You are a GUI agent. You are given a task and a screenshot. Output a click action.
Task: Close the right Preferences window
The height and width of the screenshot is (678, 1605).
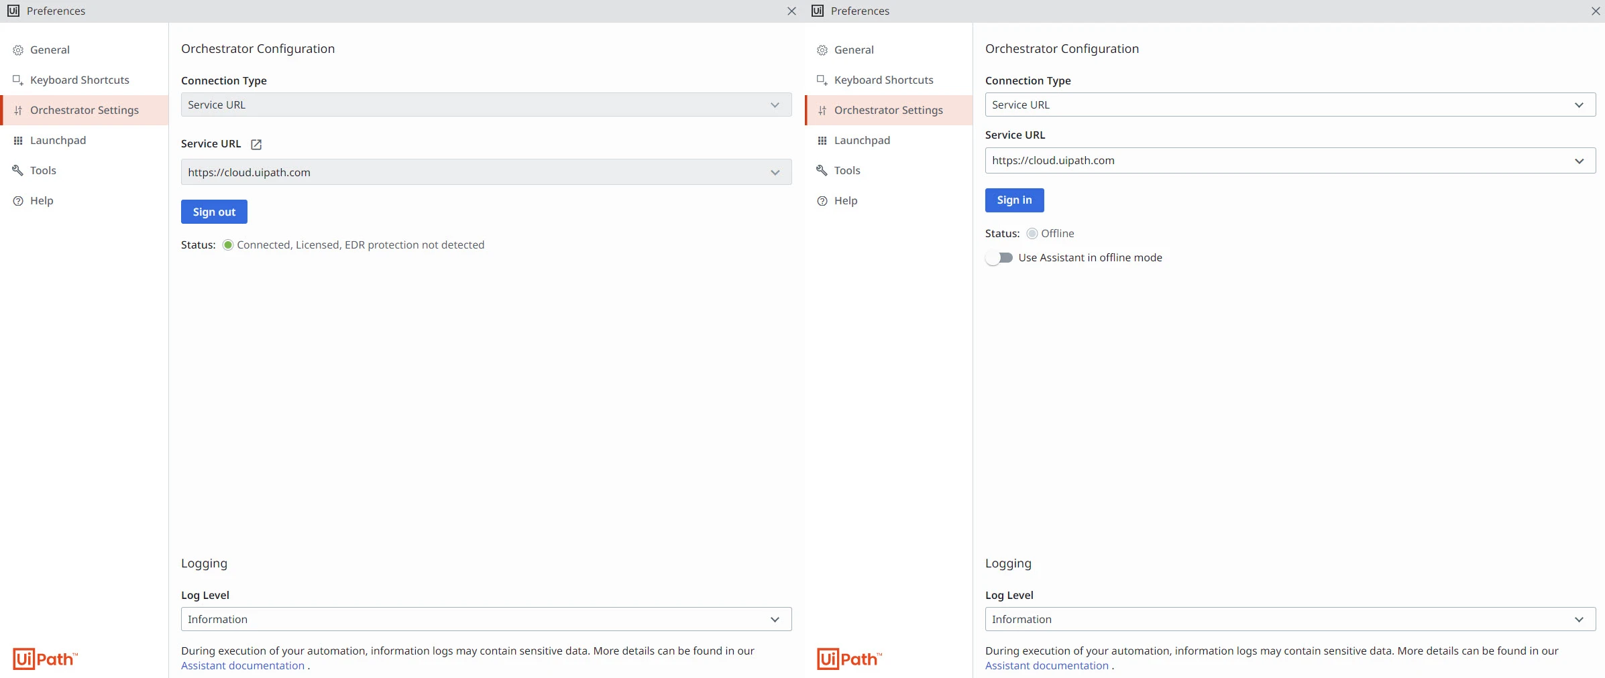1596,11
